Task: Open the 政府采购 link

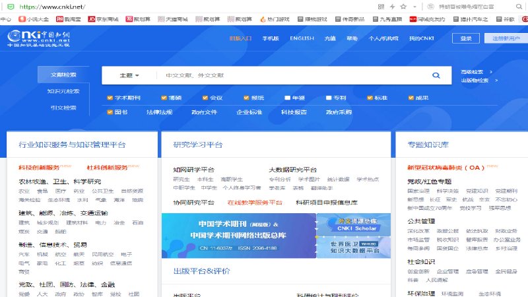Action: coord(339,112)
